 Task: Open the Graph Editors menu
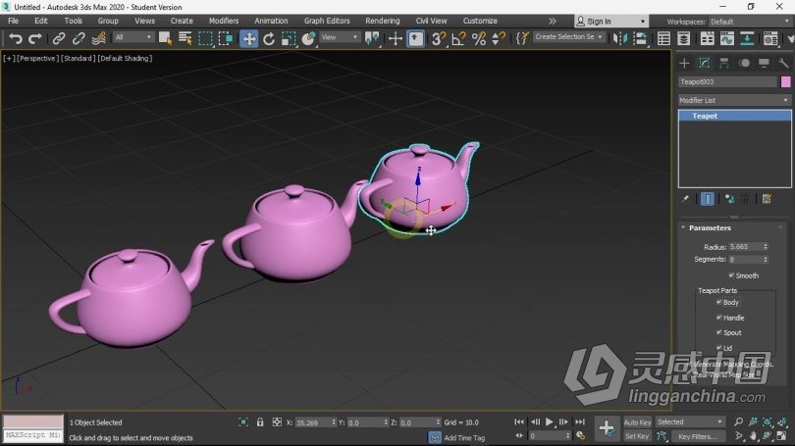pos(327,21)
